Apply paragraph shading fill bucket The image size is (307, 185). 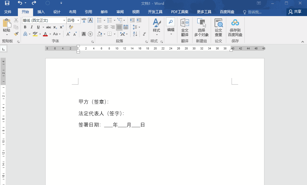(100, 34)
